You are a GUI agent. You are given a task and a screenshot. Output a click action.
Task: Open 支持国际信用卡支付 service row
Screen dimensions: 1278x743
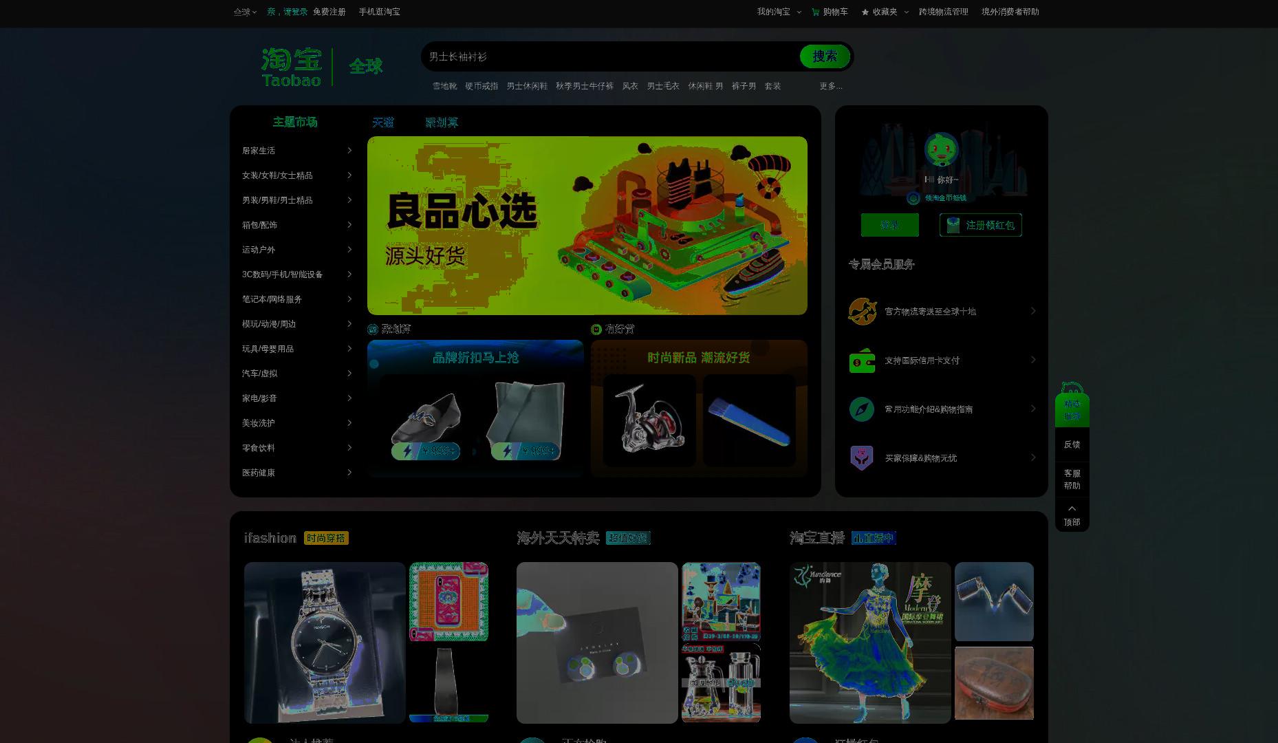coord(942,360)
